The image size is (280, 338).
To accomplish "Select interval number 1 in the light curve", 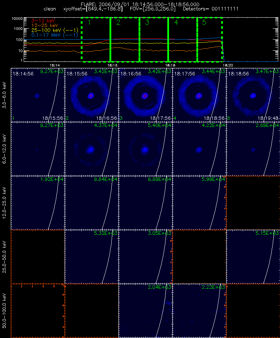I will click(x=89, y=22).
